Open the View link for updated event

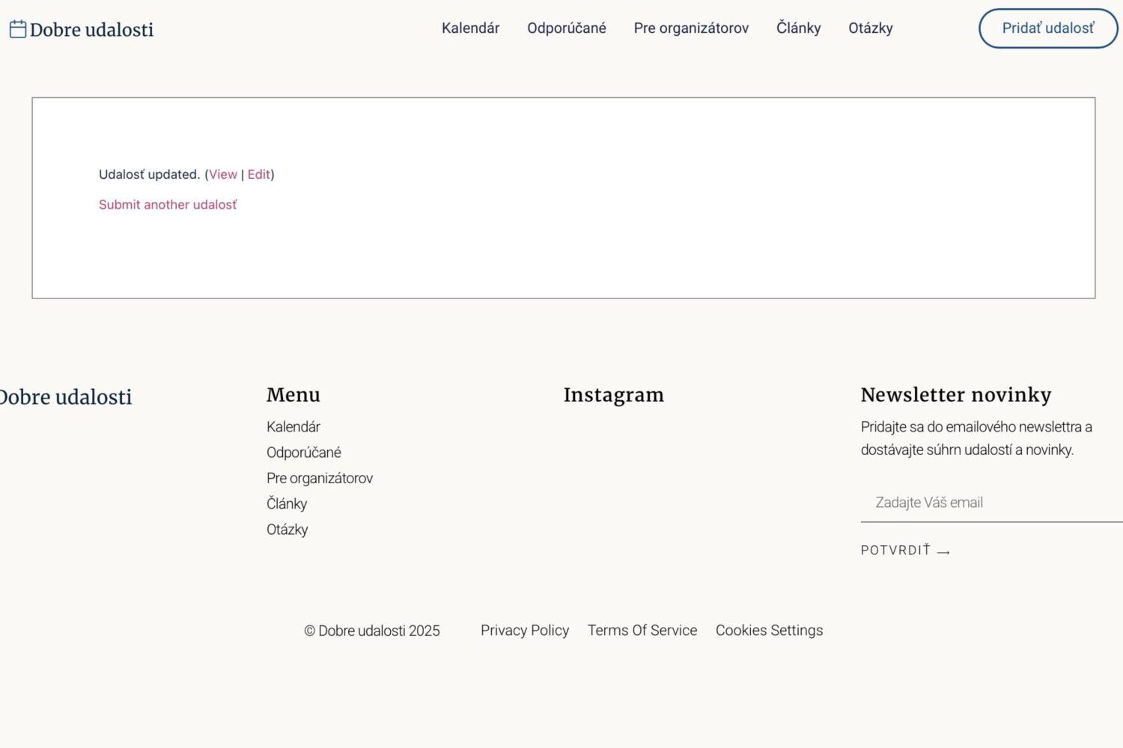[x=223, y=174]
